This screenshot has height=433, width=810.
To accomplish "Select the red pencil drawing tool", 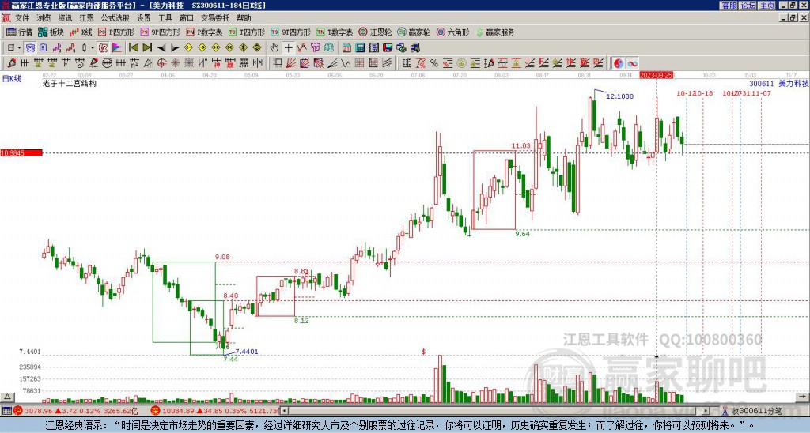I will pyautogui.click(x=11, y=63).
